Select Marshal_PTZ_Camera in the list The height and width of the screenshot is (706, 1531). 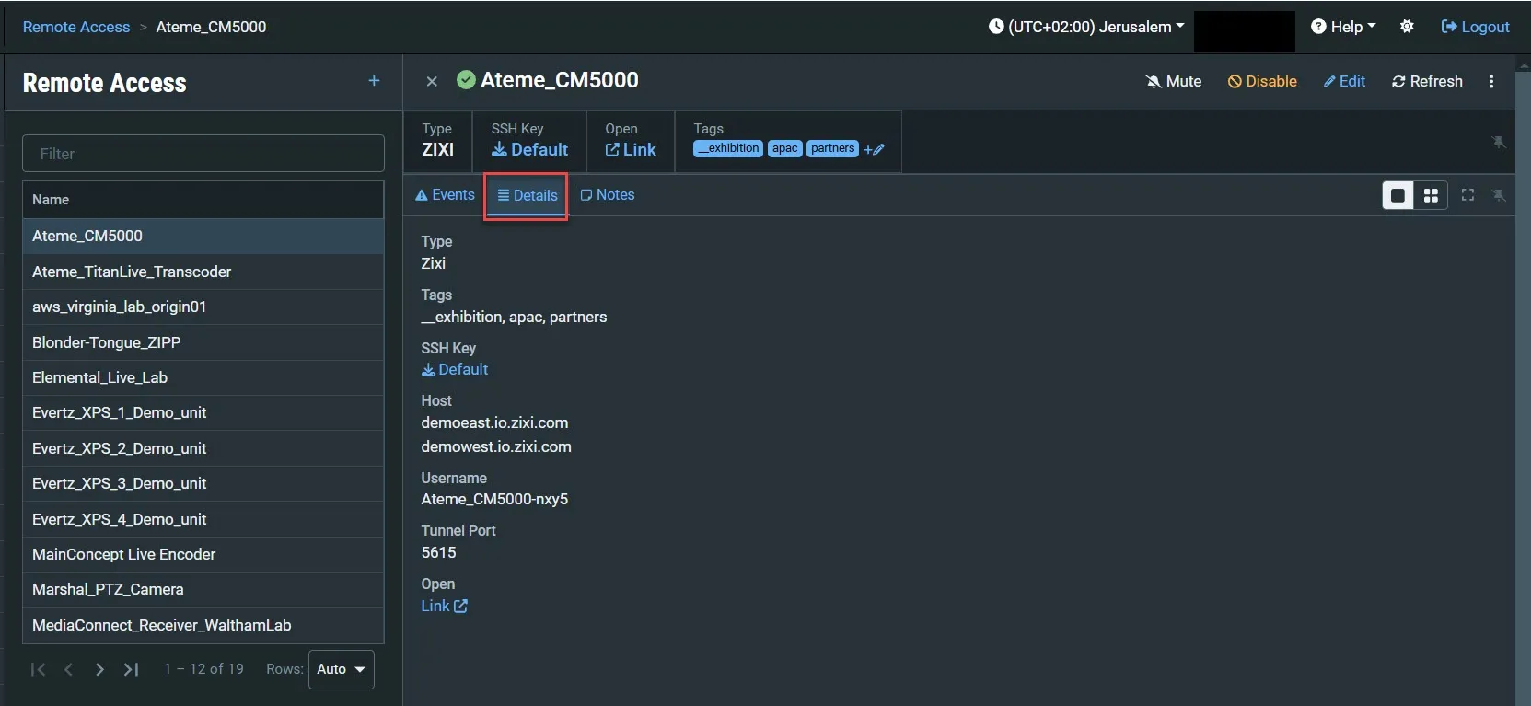coord(203,589)
